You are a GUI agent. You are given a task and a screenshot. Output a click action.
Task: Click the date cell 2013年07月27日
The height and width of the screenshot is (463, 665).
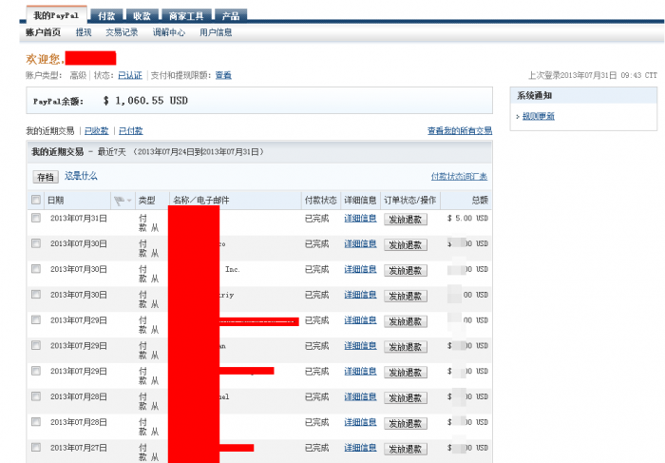[79, 448]
